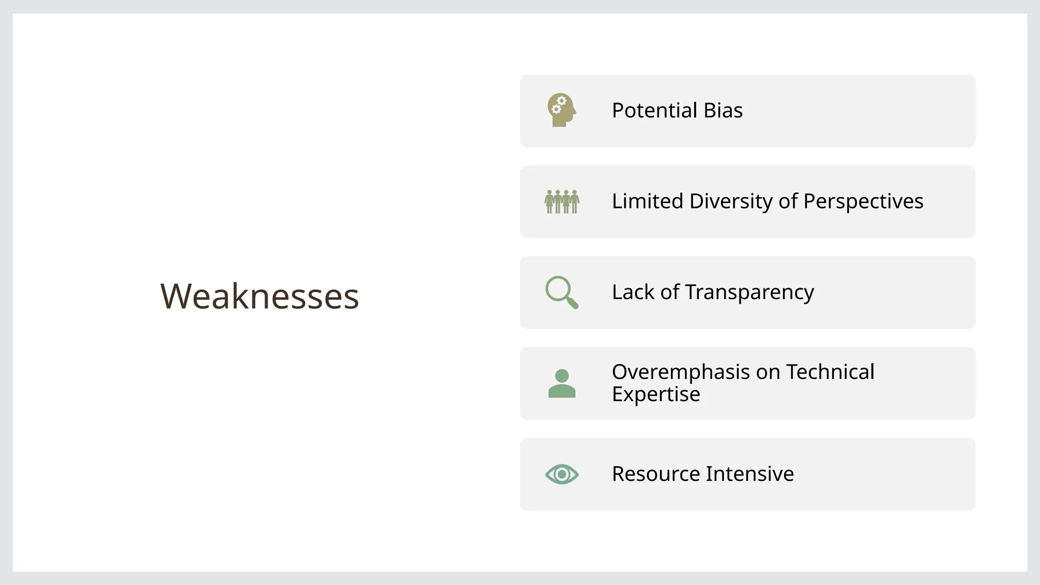Click the word Bias in first card
The width and height of the screenshot is (1040, 585).
click(723, 111)
